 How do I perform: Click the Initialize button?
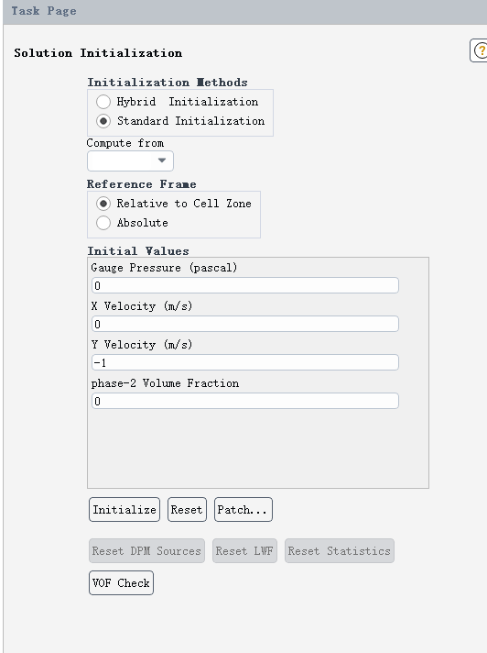[124, 509]
